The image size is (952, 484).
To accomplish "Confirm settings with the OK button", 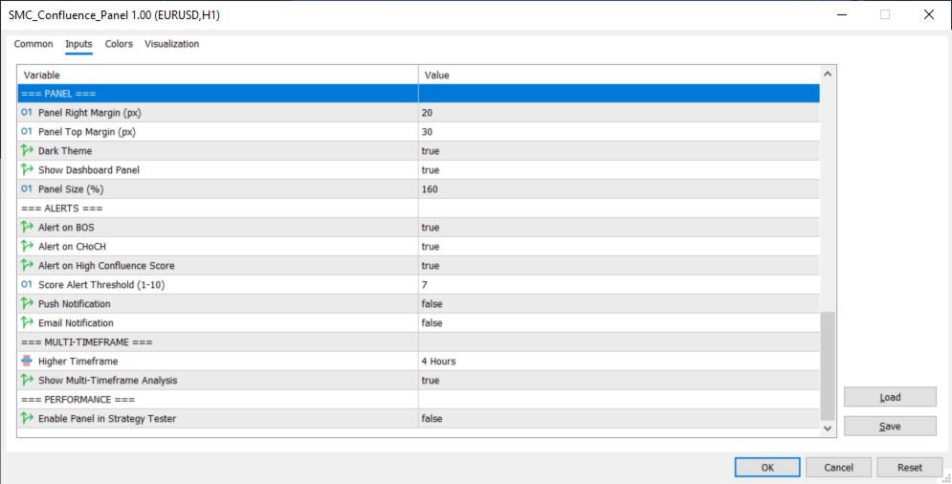I will coord(767,467).
